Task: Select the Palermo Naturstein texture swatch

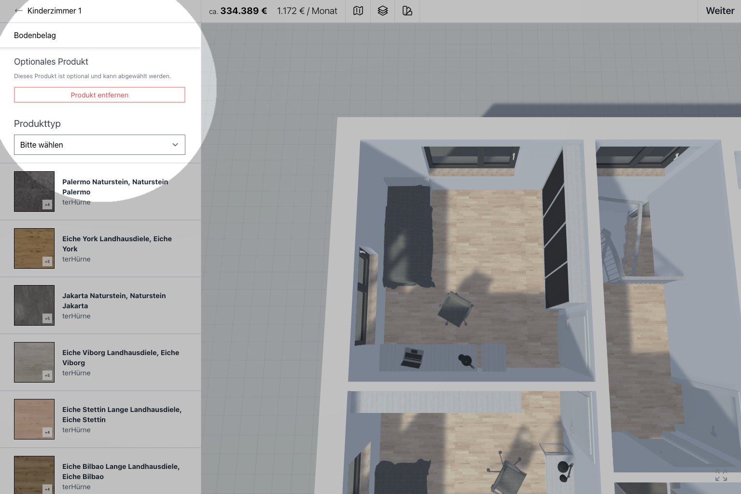Action: [x=34, y=191]
